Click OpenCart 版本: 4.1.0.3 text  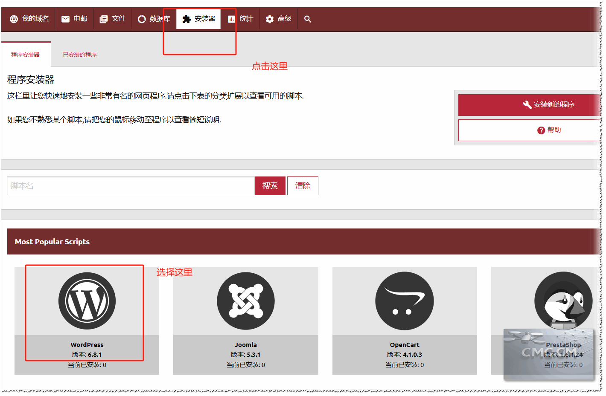pos(405,355)
